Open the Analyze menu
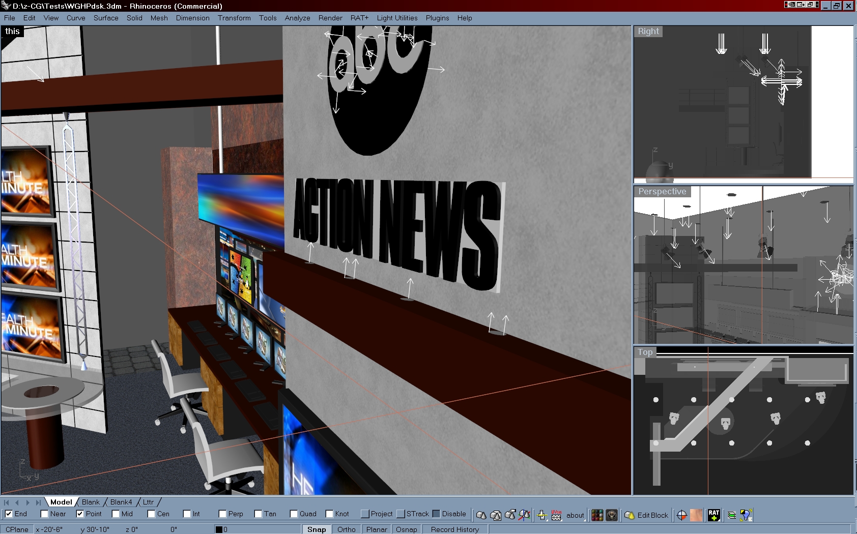The image size is (857, 534). 297,18
